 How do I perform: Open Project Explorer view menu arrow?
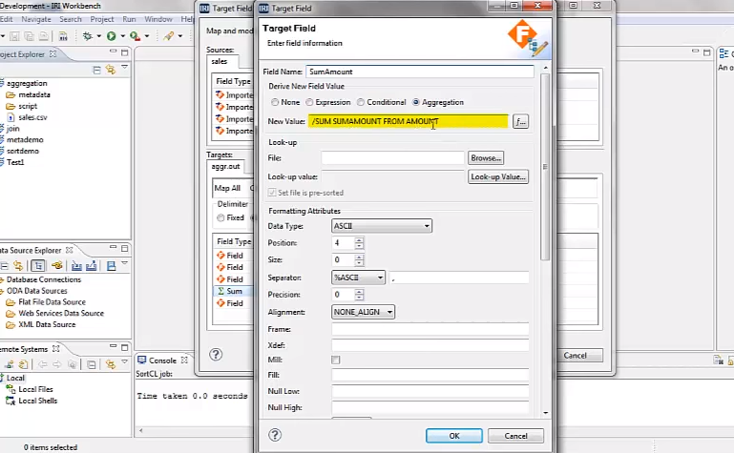pyautogui.click(x=124, y=68)
